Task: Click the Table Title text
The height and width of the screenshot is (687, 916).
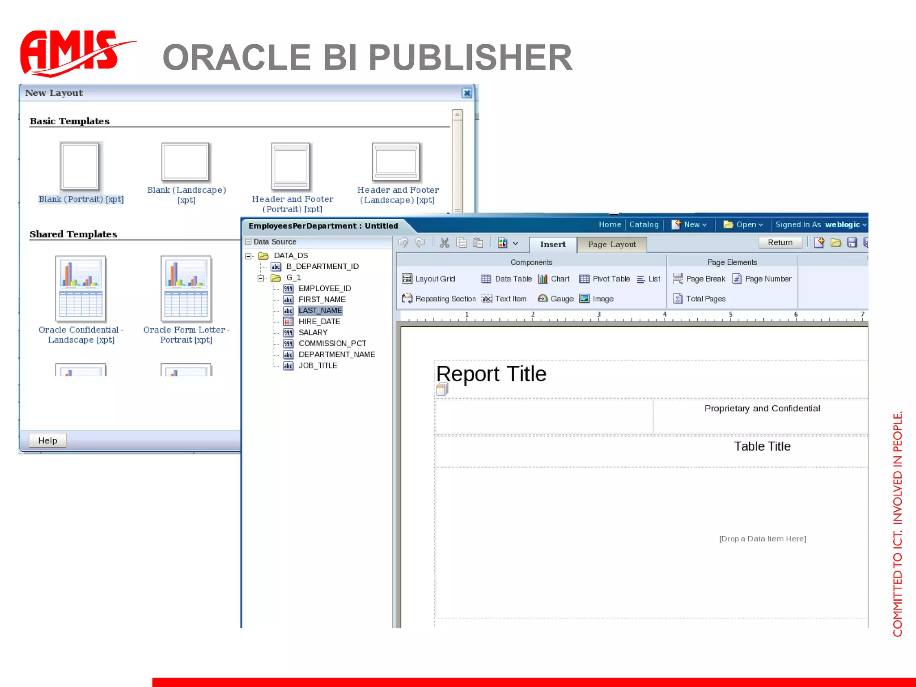Action: [x=762, y=446]
